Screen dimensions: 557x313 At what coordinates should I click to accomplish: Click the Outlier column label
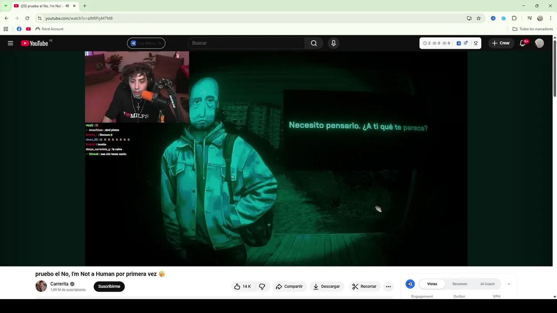(459, 296)
